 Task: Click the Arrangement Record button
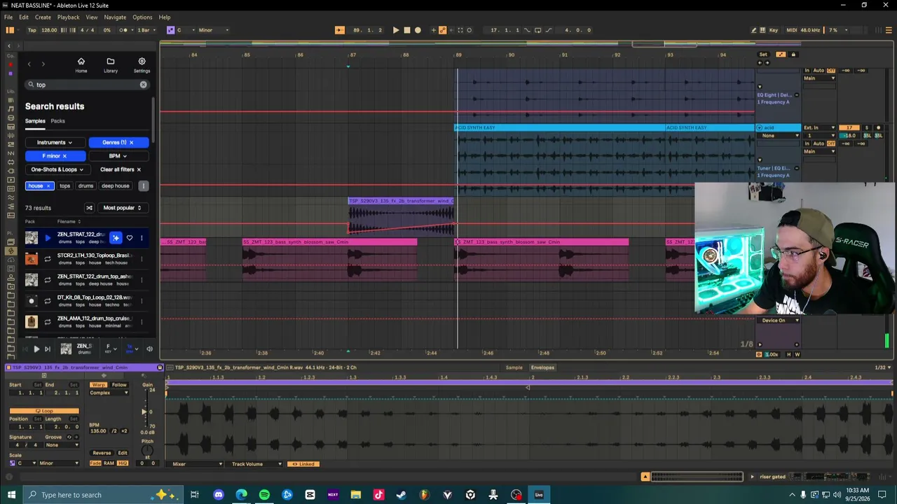(x=418, y=30)
